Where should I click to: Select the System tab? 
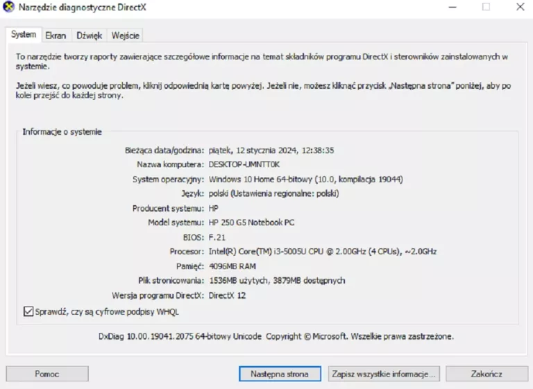click(x=24, y=35)
